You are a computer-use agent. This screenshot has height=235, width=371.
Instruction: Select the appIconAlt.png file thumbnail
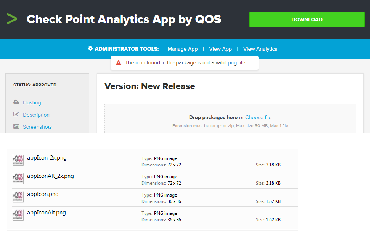(18, 215)
